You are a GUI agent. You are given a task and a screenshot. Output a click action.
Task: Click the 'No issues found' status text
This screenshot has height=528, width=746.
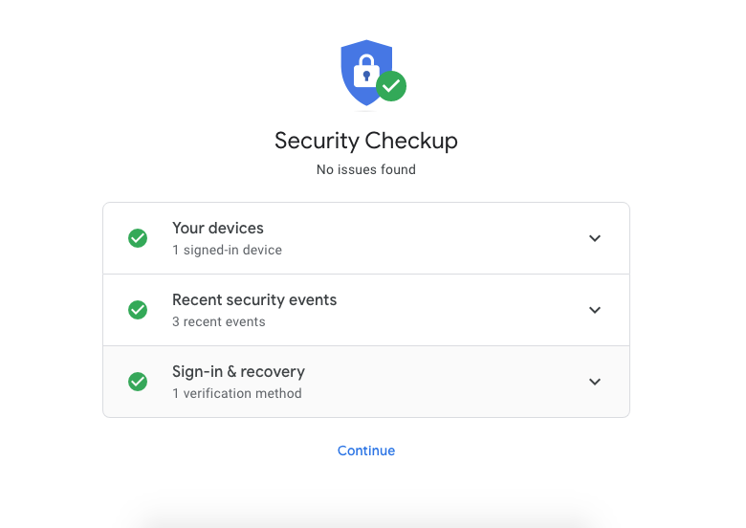pyautogui.click(x=366, y=170)
